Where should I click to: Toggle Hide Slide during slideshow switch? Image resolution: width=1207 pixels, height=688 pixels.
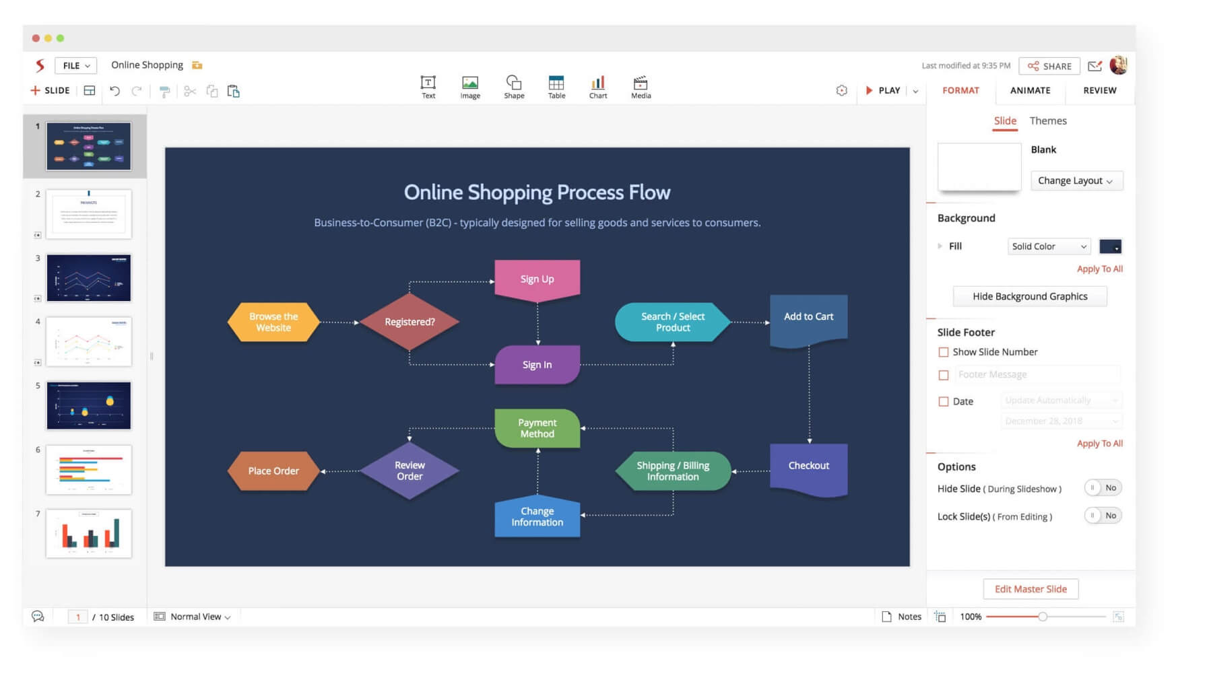pos(1103,488)
